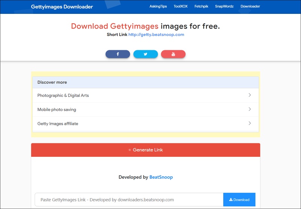Click the red Generate Link bar
The image size is (301, 209).
pyautogui.click(x=146, y=150)
